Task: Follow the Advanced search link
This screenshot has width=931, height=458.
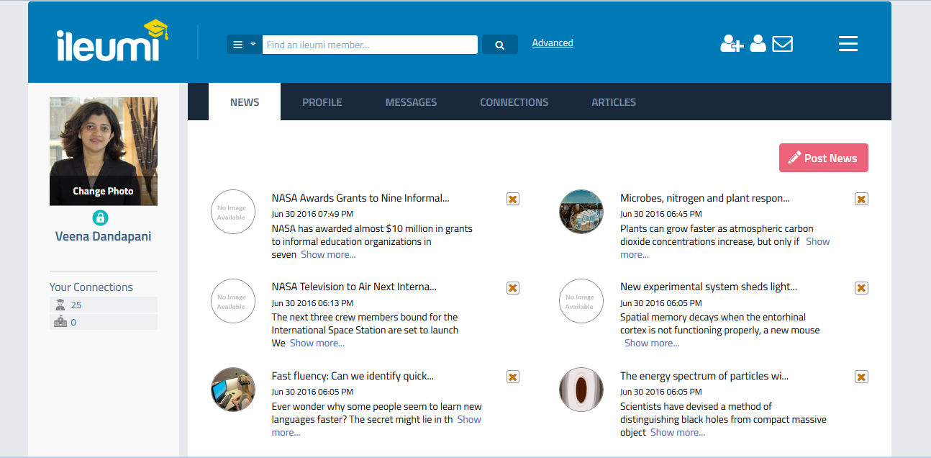Action: (x=553, y=43)
